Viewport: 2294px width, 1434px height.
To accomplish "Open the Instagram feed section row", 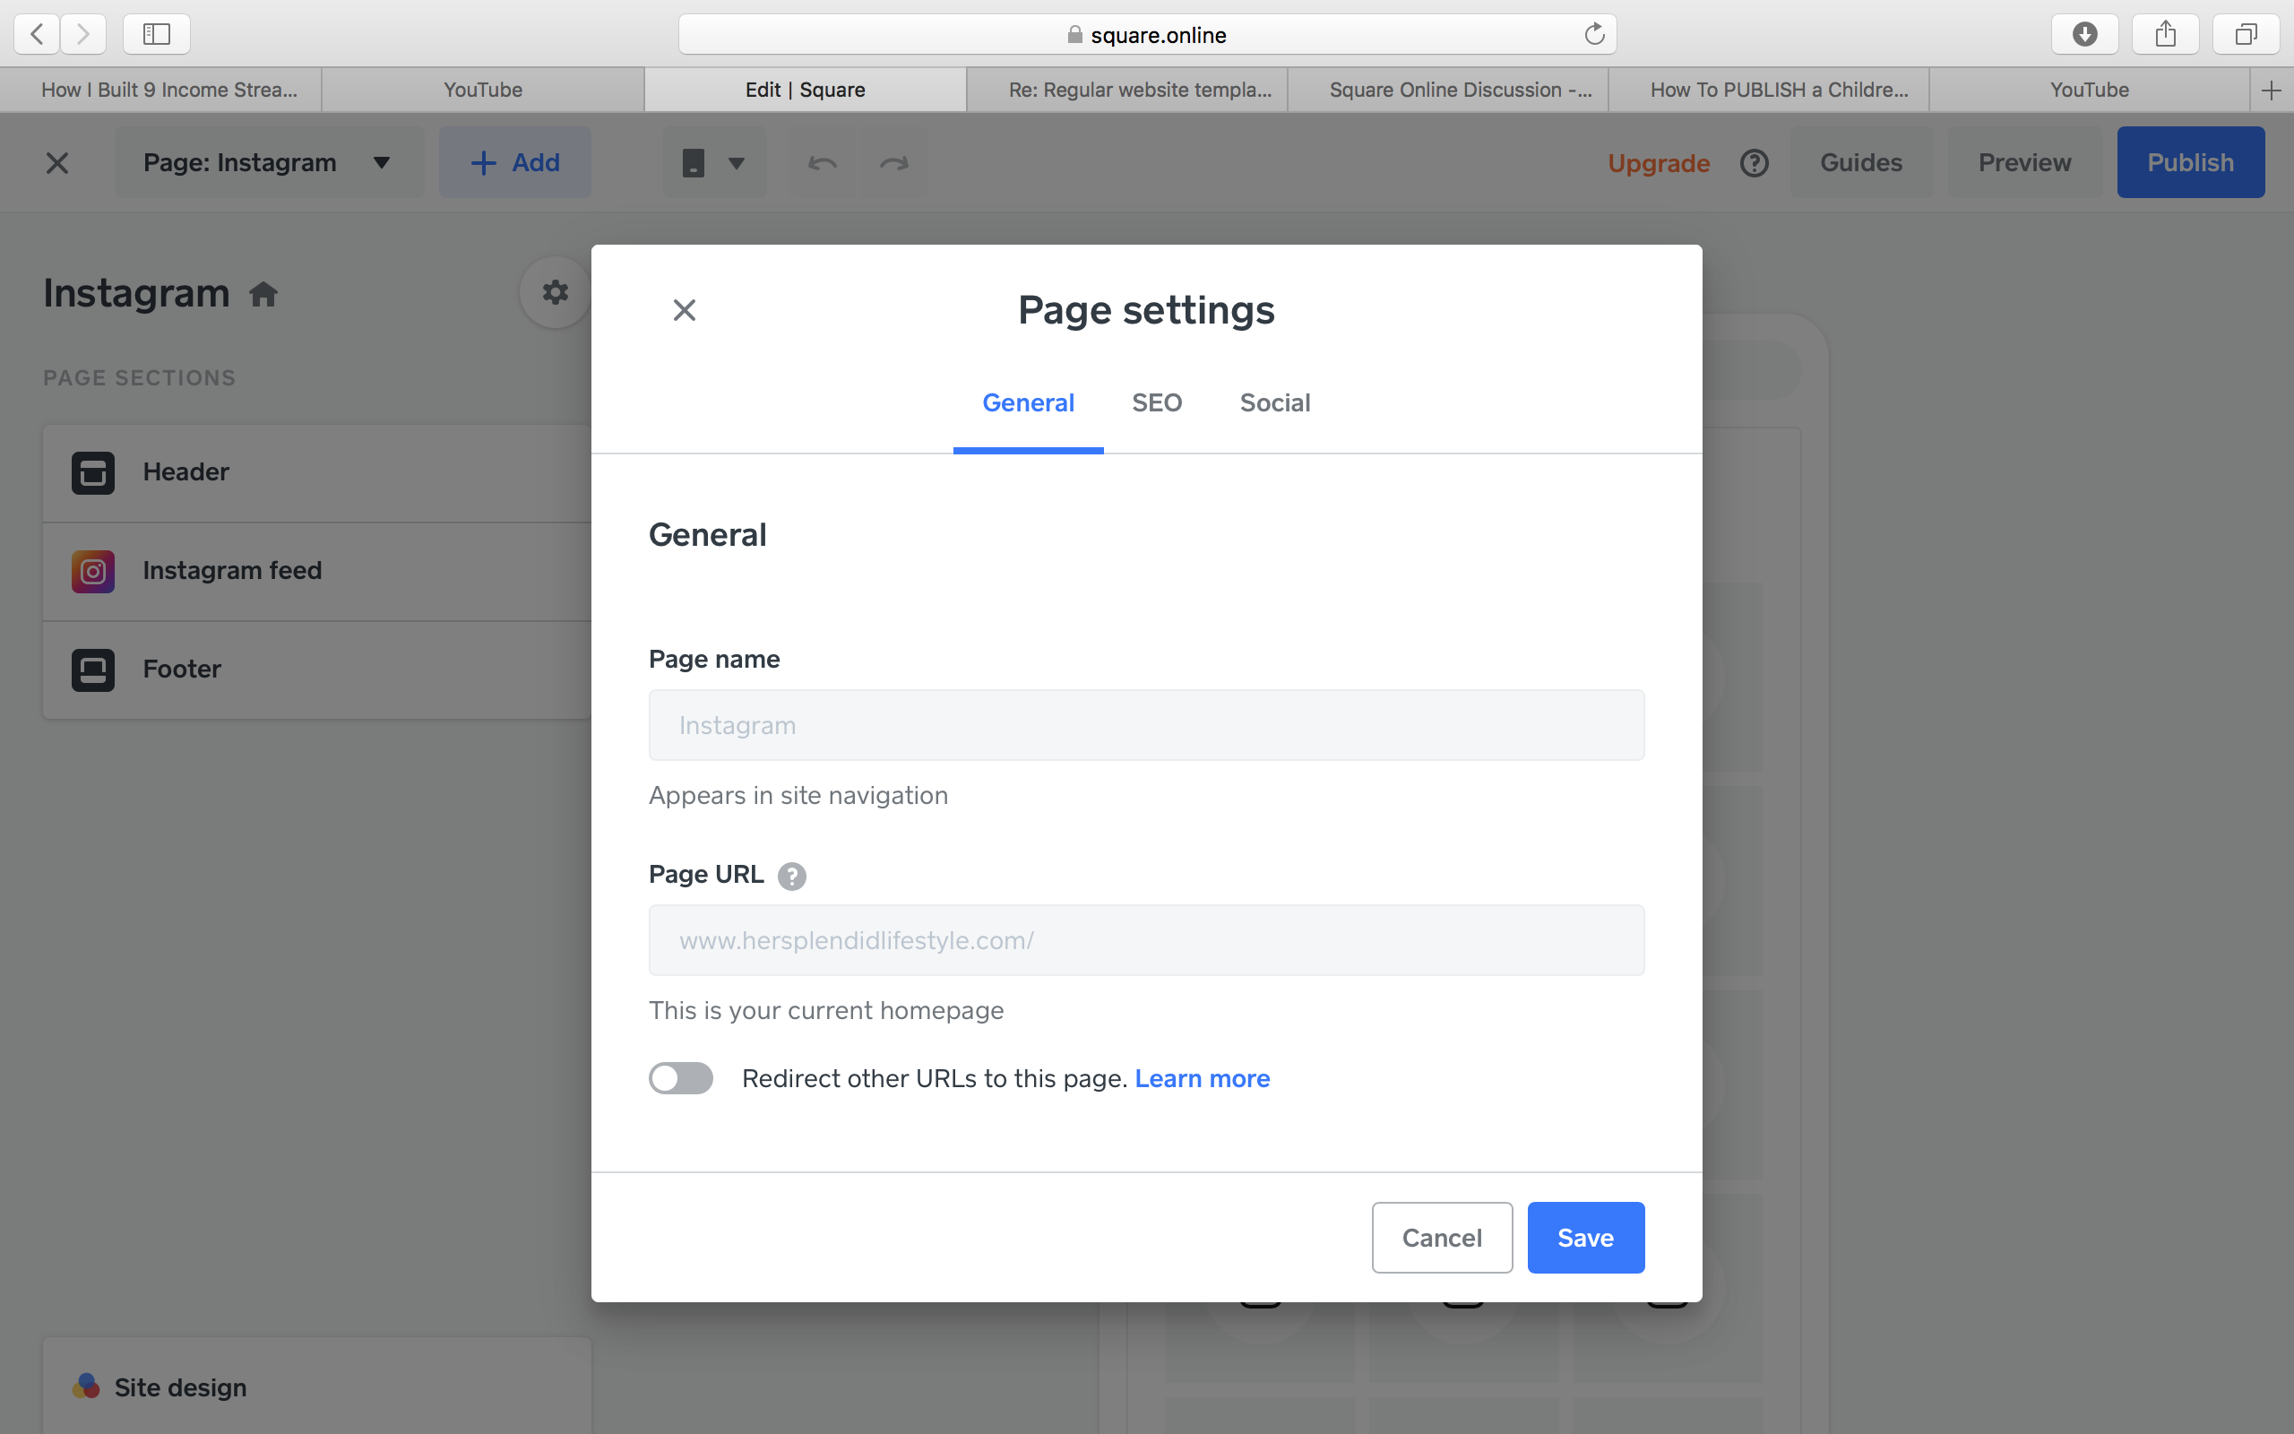I will (316, 571).
